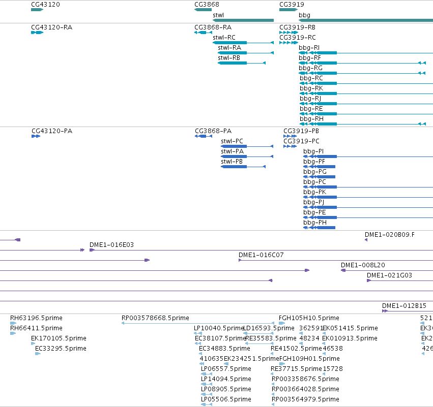Click the stwl-PA protein label

(x=232, y=151)
